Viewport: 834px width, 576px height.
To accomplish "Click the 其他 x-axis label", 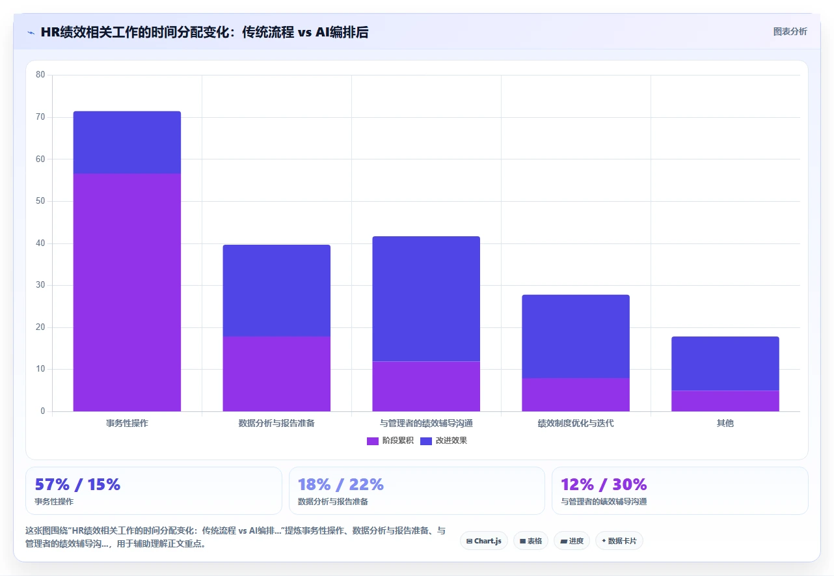I will (x=725, y=423).
